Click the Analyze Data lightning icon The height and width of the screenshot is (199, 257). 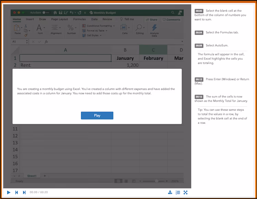tap(155, 27)
